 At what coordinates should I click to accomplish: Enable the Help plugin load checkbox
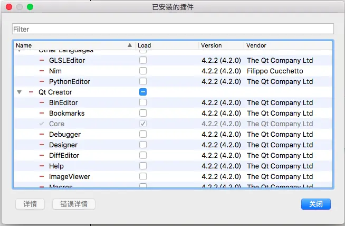[143, 166]
